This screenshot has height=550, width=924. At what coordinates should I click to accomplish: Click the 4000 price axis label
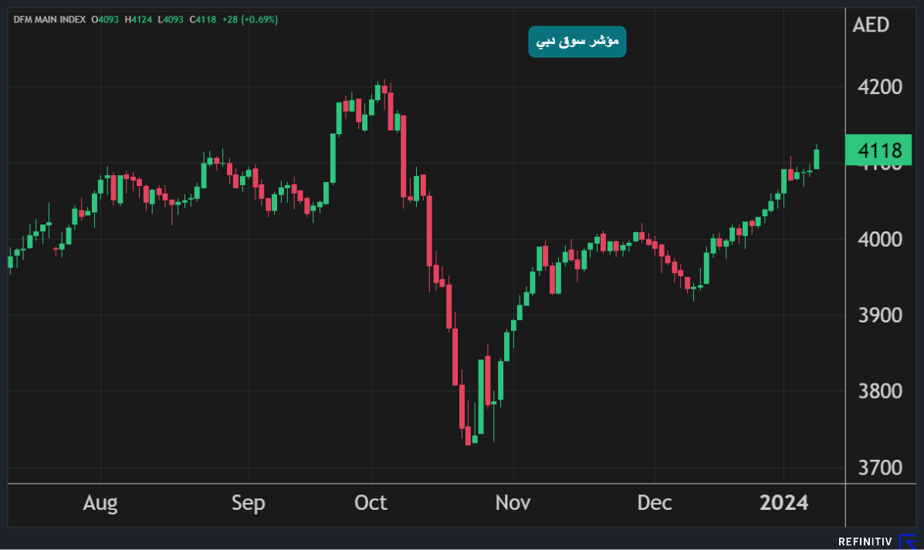[881, 239]
